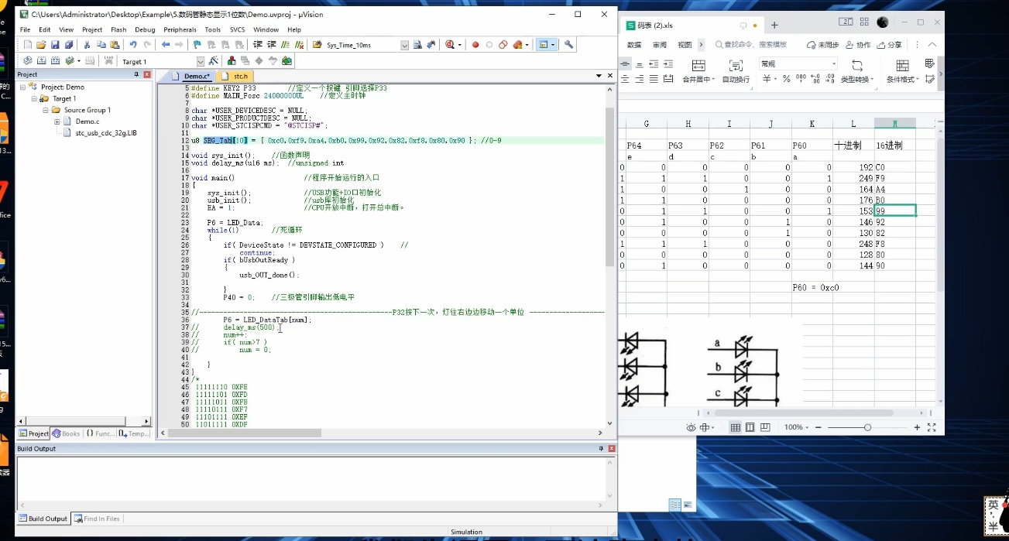Image resolution: width=1009 pixels, height=541 pixels.
Task: Save the current file in µVision
Action: (55, 45)
